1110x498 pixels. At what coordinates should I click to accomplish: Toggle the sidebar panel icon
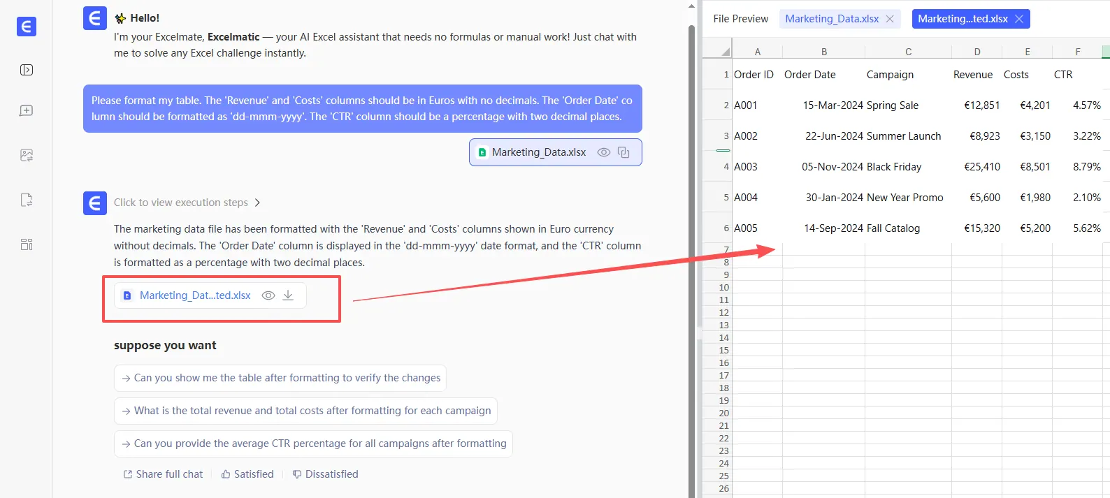coord(27,70)
